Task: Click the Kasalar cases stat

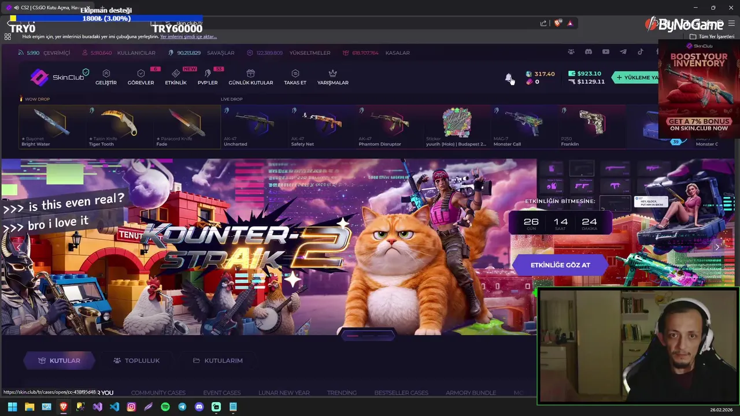Action: [376, 53]
